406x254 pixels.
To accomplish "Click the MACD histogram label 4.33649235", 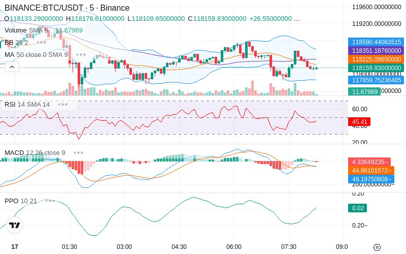I will coord(369,162).
